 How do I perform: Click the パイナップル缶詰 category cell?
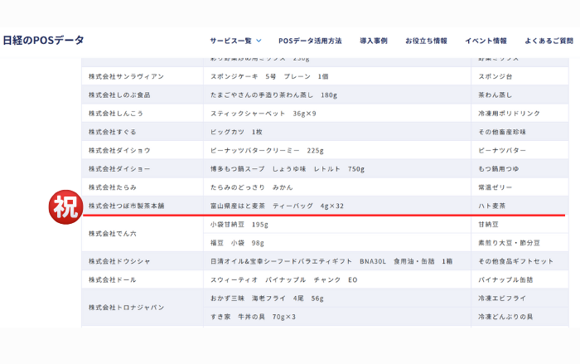pos(520,279)
